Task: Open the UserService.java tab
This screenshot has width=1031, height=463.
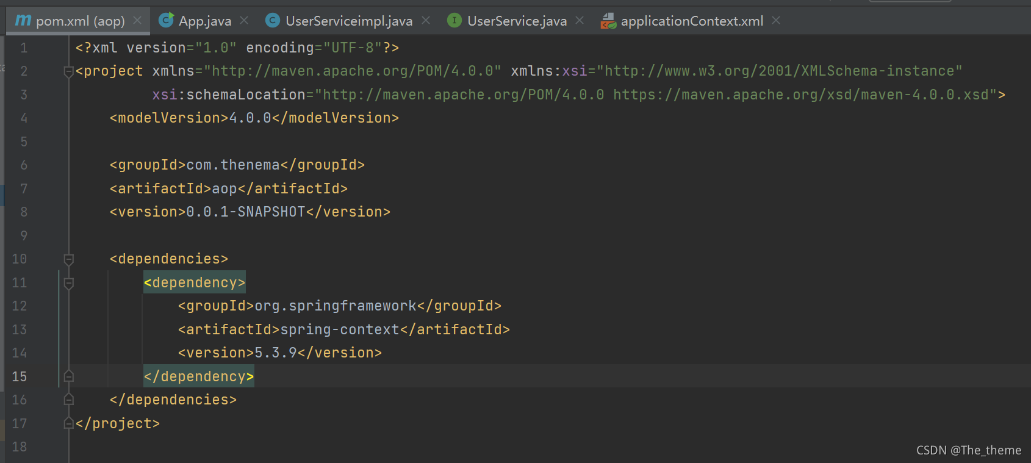Action: coord(517,21)
